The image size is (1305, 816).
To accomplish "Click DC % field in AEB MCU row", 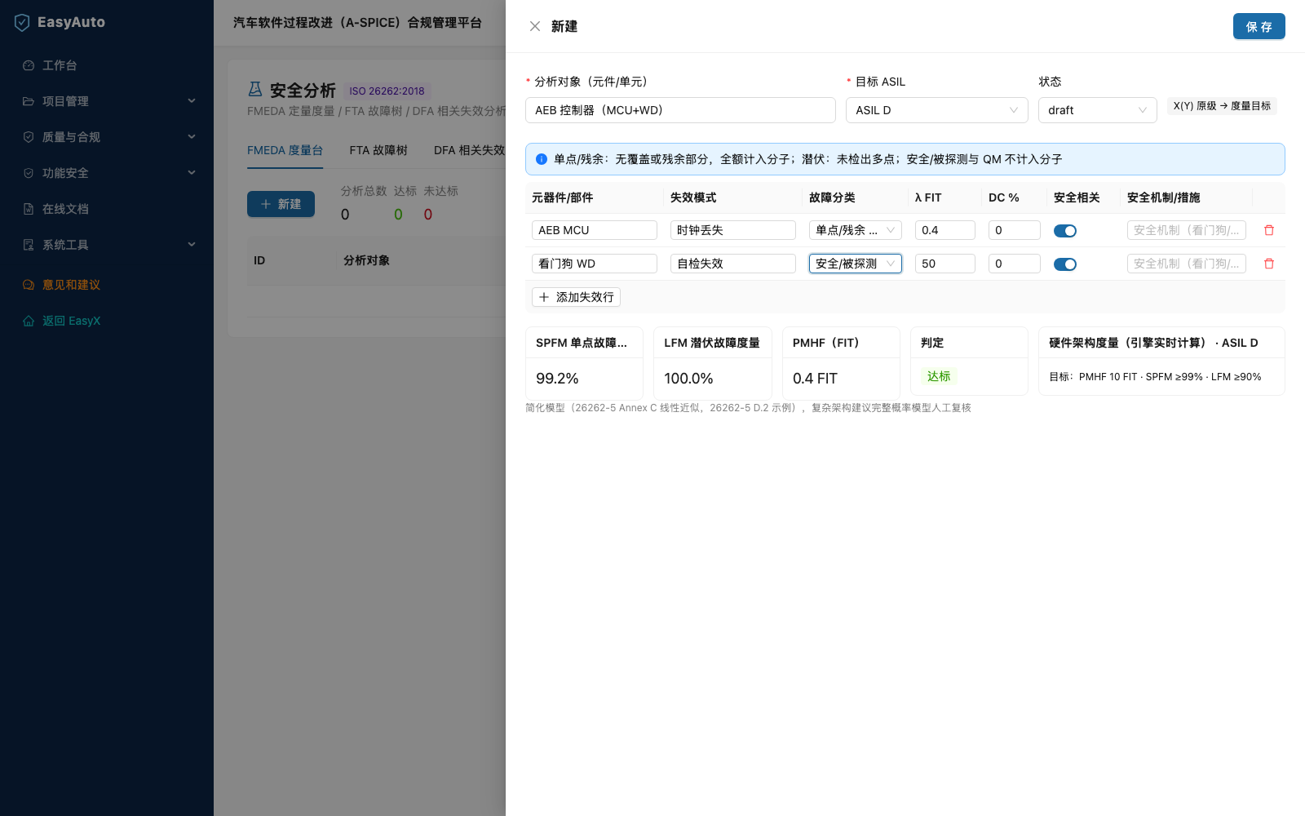I will tap(1015, 230).
